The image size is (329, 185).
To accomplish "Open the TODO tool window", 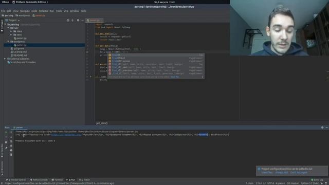I will point(84,180).
